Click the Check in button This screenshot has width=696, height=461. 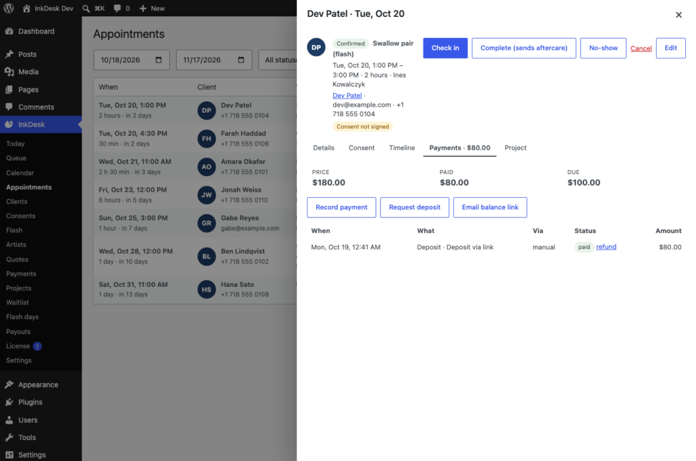[445, 48]
